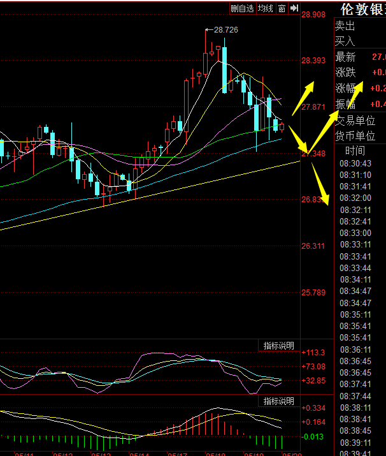Click the 伦敦银 instrument title
This screenshot has height=456, width=386.
tap(363, 10)
